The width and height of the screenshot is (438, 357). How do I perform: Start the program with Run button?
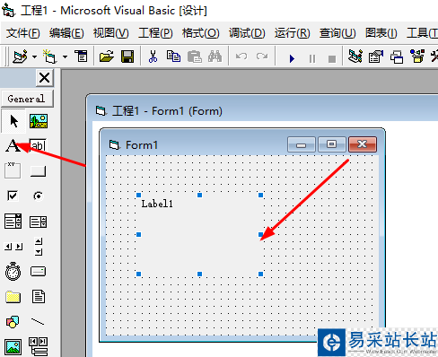coord(292,58)
